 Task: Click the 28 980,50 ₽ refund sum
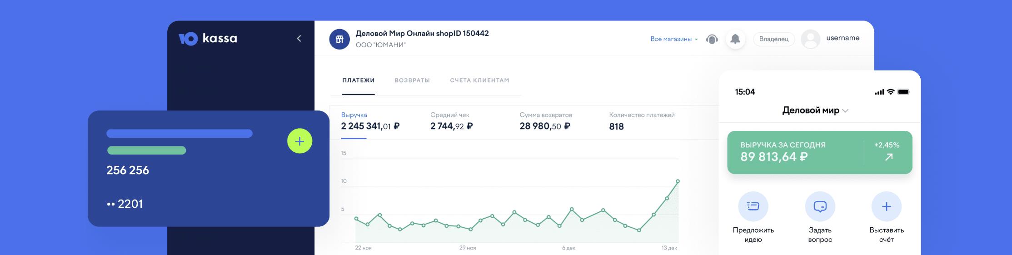point(545,126)
